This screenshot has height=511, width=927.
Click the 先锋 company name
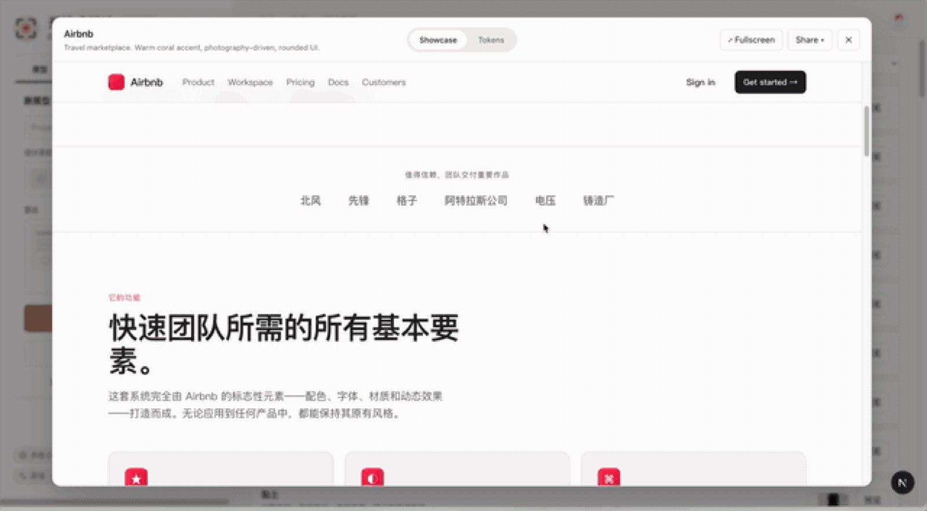pos(359,200)
